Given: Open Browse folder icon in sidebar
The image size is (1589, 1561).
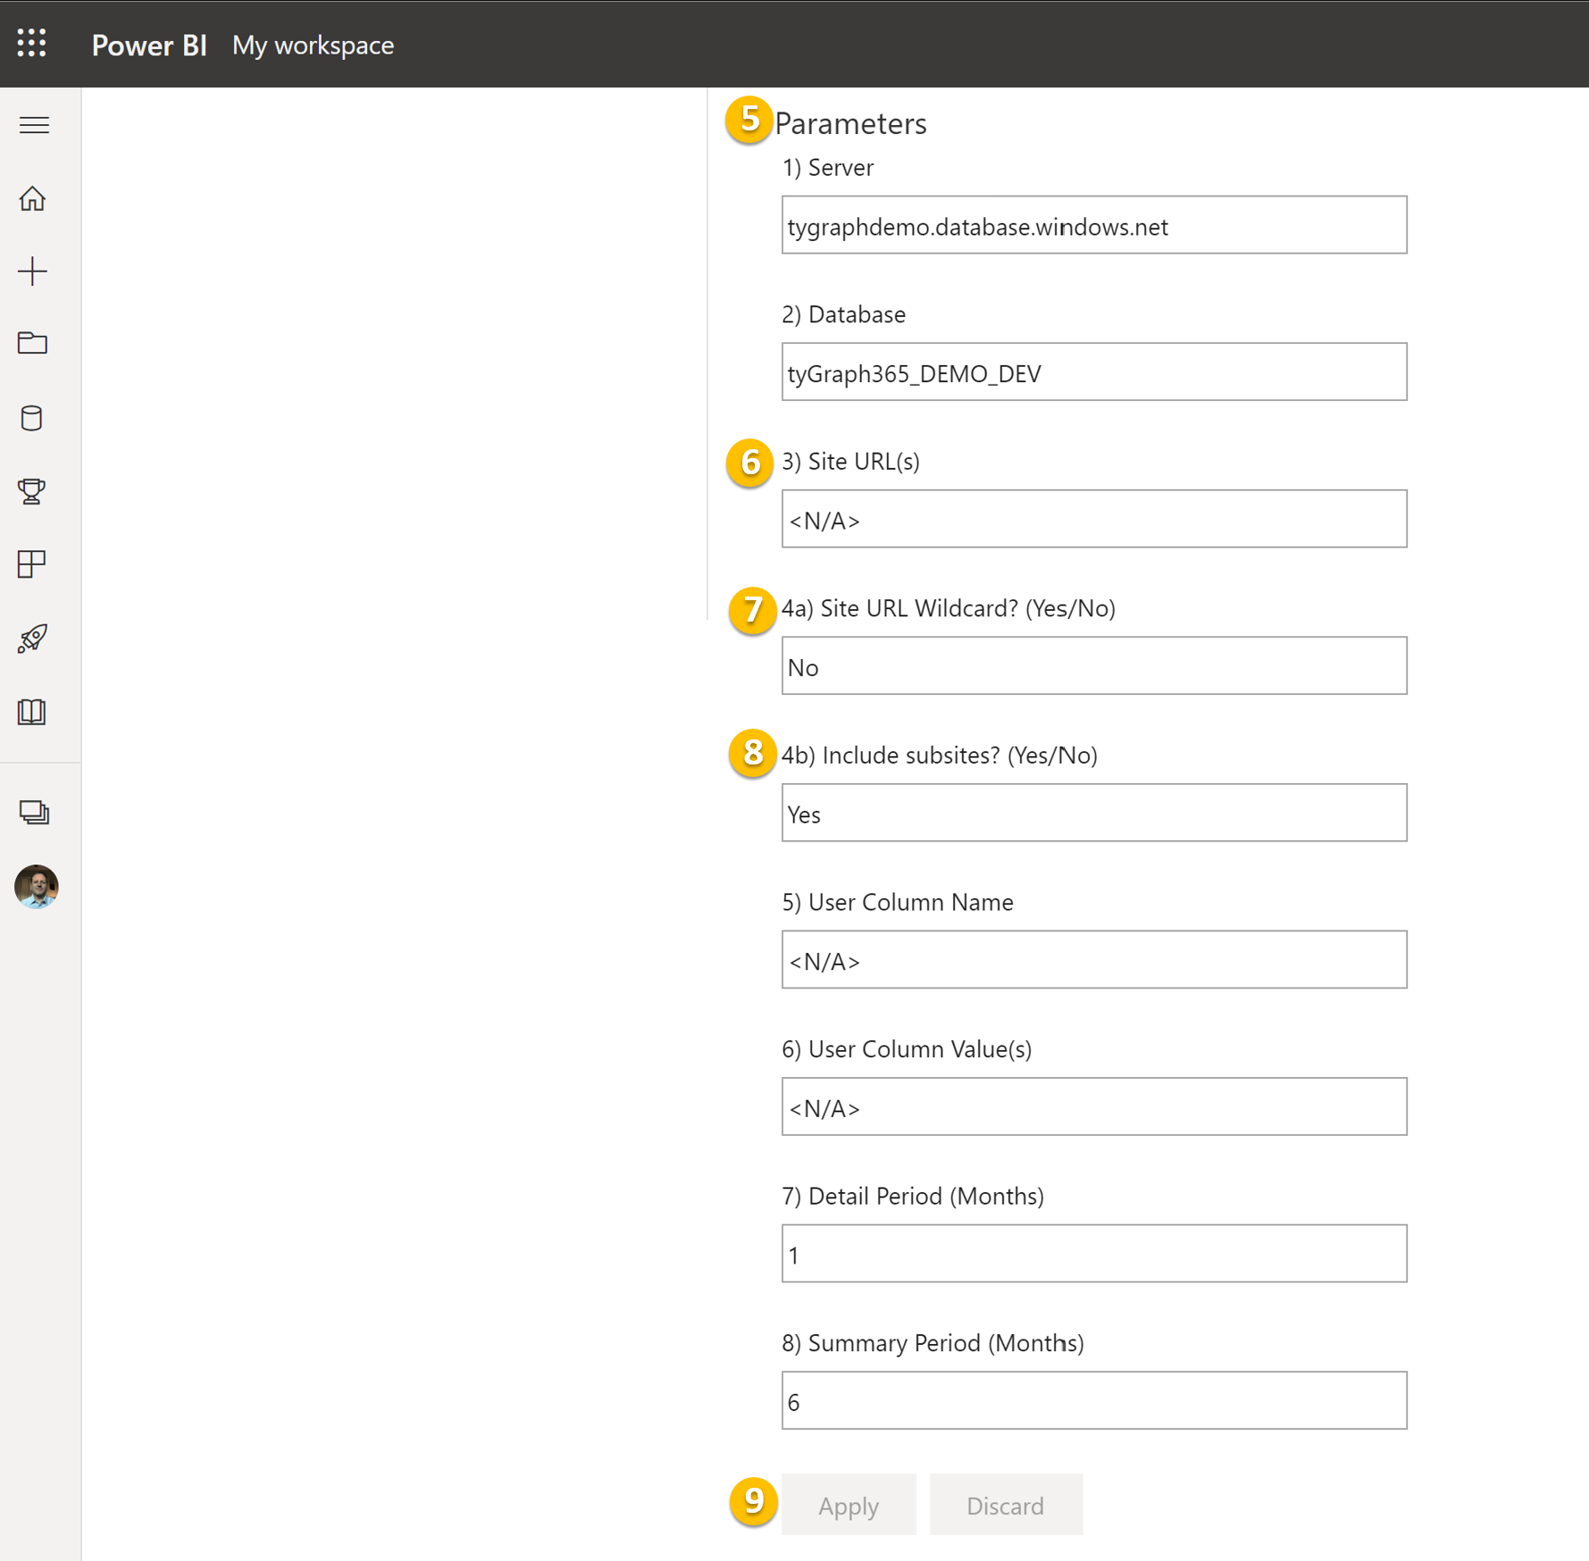Looking at the screenshot, I should pyautogui.click(x=33, y=344).
